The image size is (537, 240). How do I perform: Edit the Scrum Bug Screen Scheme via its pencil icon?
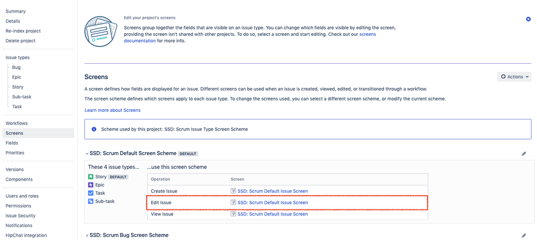click(524, 236)
